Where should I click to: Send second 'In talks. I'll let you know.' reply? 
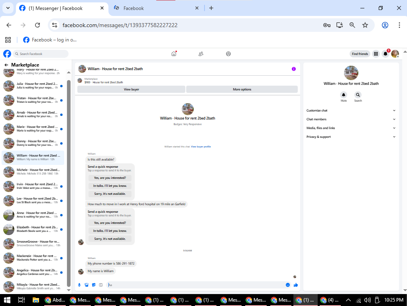pyautogui.click(x=110, y=231)
